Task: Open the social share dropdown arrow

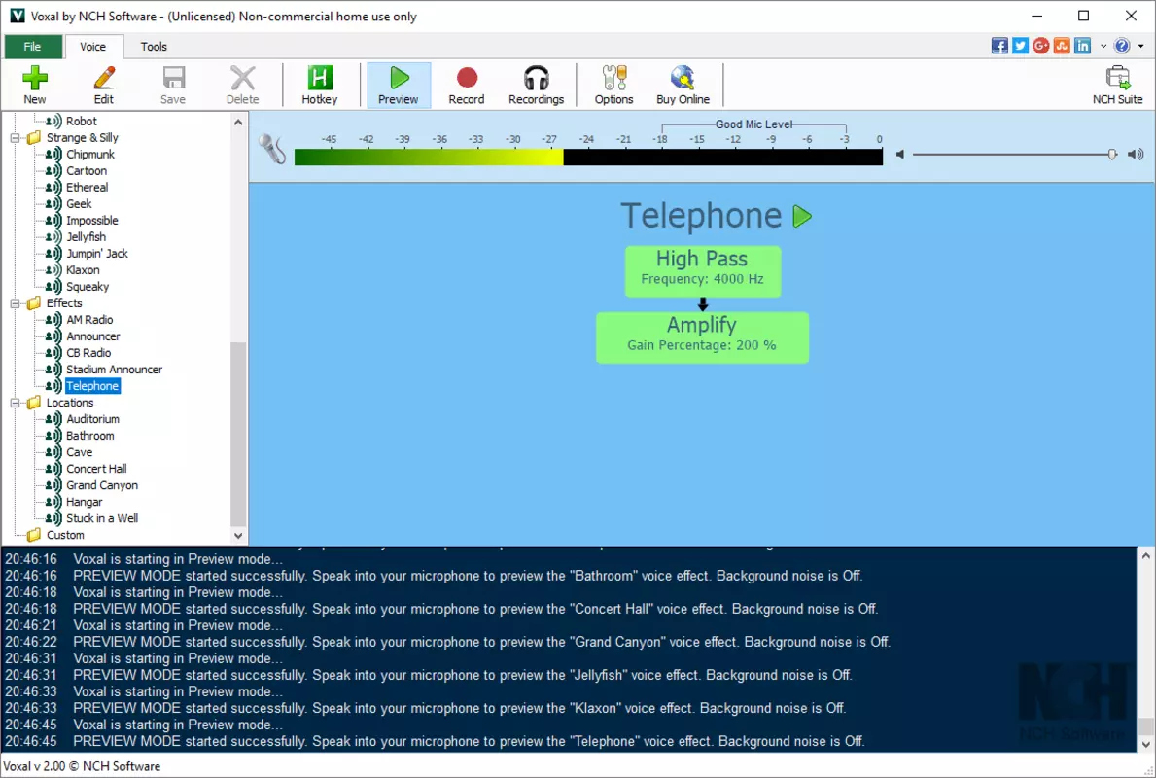Action: 1103,46
